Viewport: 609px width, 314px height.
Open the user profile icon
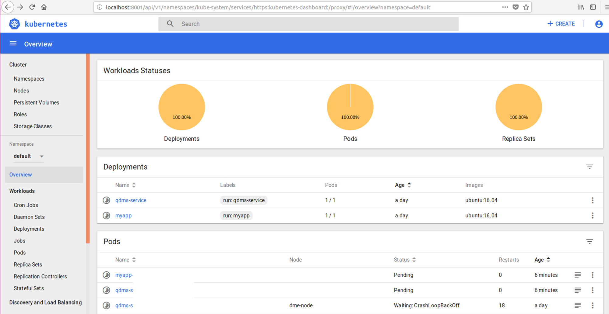(599, 24)
